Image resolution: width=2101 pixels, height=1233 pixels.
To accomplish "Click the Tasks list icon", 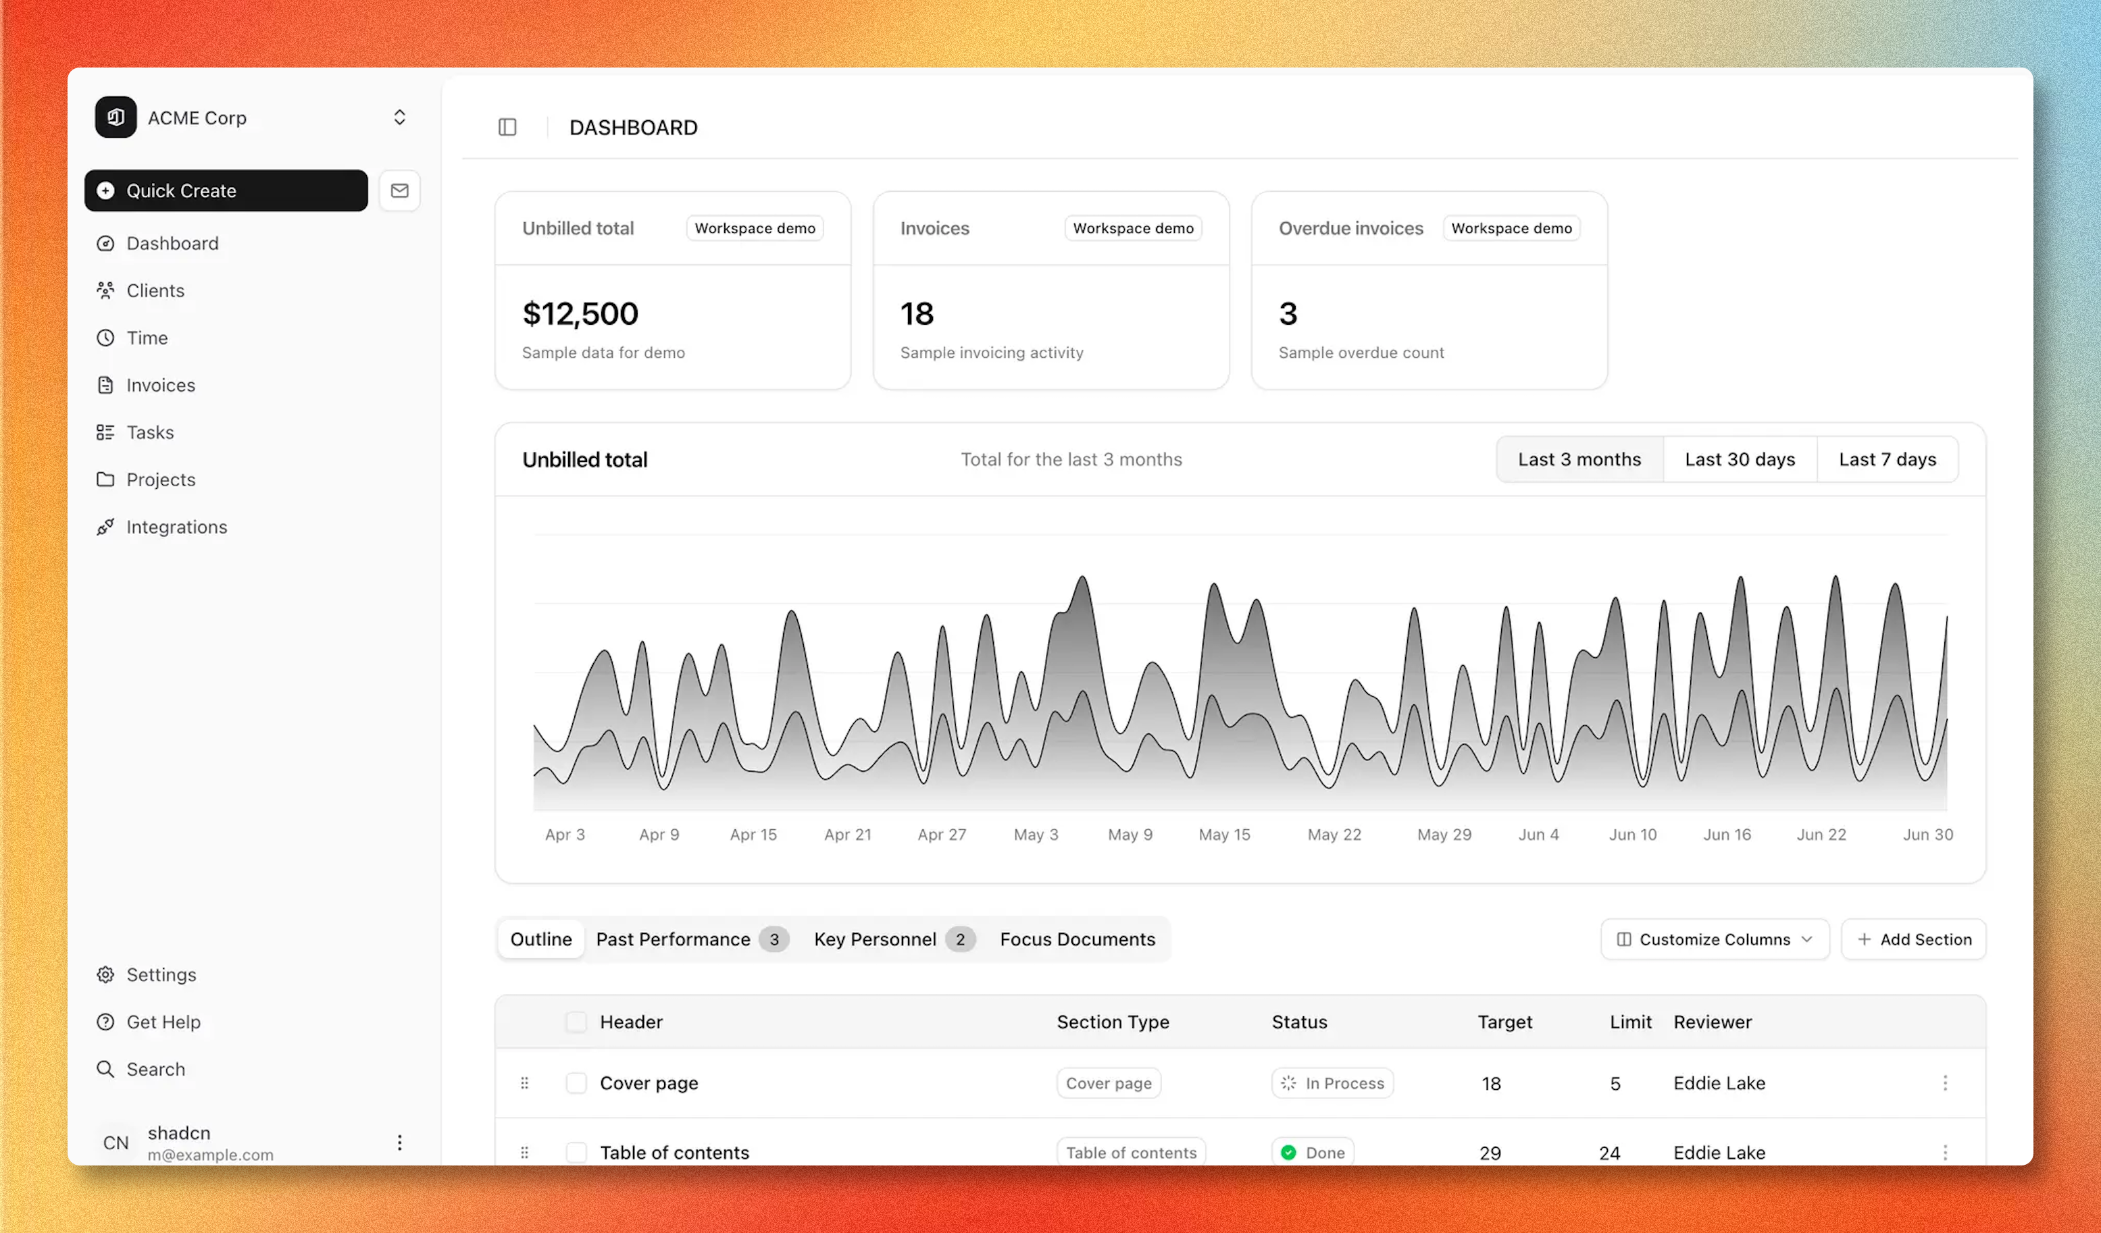I will tap(105, 432).
